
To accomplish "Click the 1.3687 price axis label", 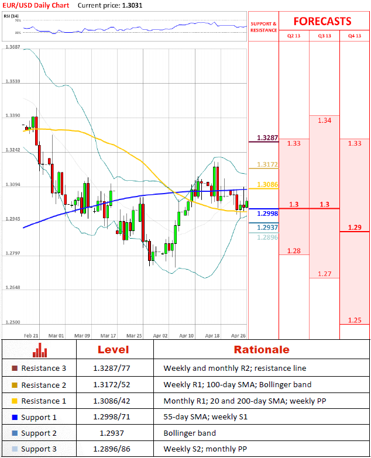I will [x=13, y=47].
